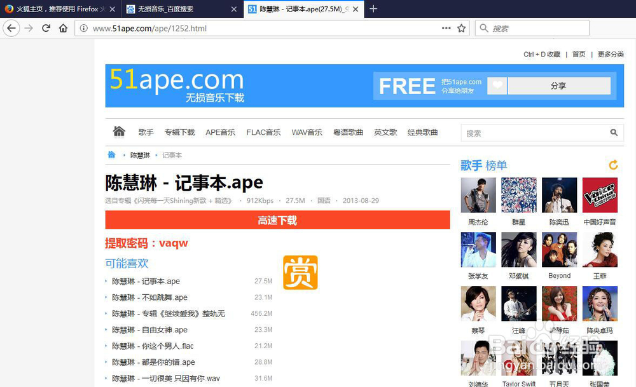Open 王菲 singer thumbnail
636x387 pixels.
[600, 250]
